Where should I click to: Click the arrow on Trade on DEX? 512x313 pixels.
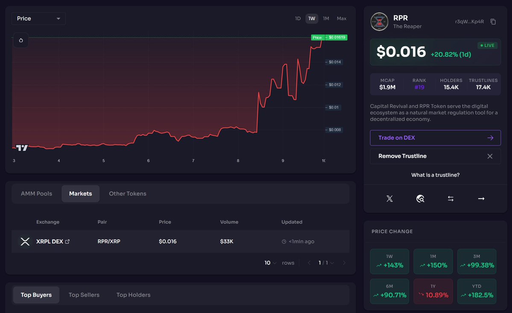click(x=491, y=138)
